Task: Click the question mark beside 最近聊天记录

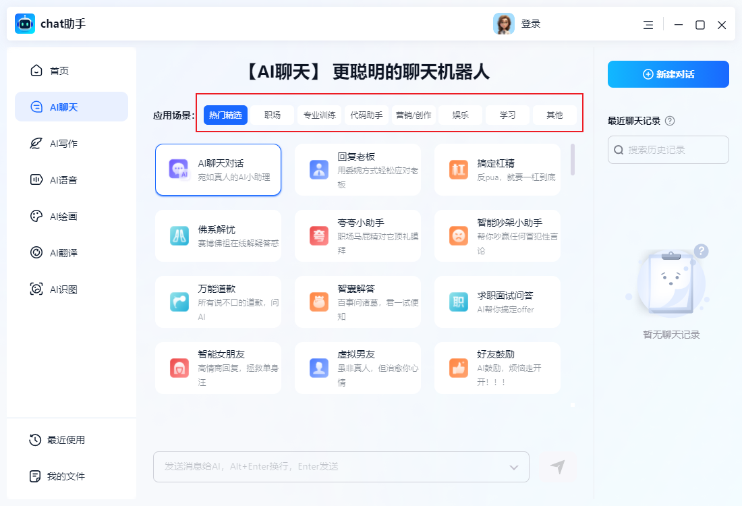Action: (668, 120)
